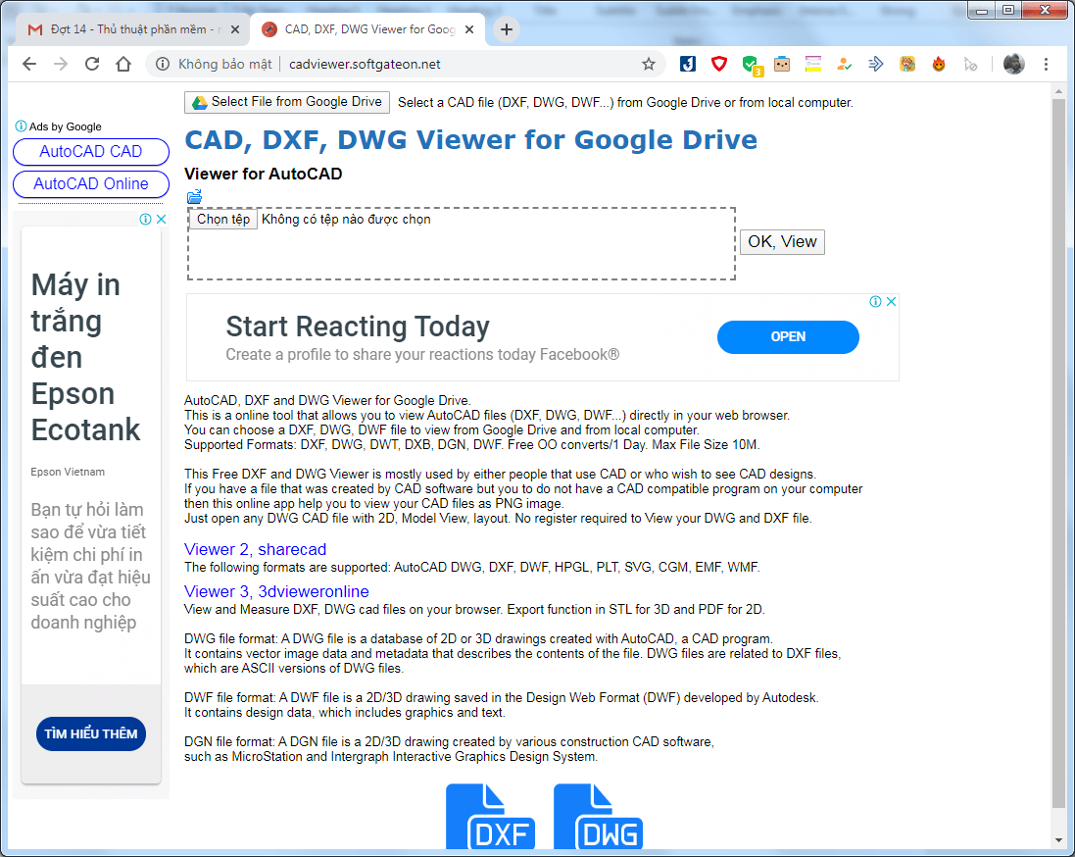Click the DXF file format icon
The image size is (1075, 857).
[490, 817]
